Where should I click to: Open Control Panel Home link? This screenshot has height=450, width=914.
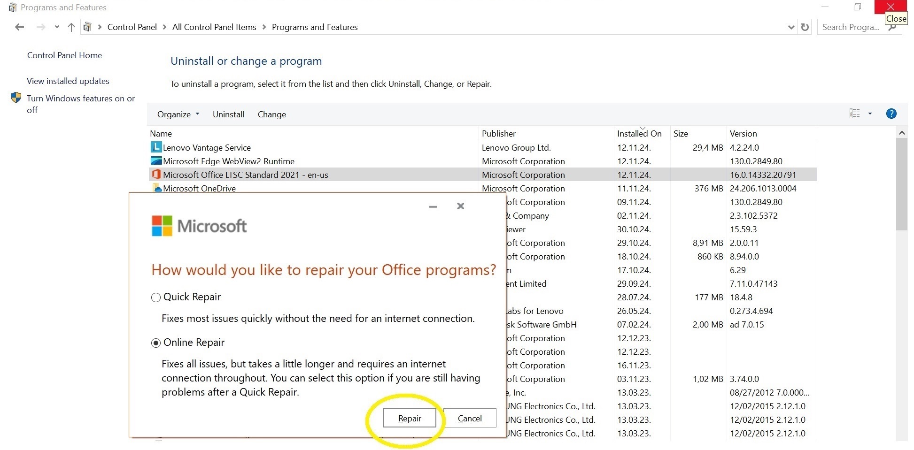(x=64, y=55)
